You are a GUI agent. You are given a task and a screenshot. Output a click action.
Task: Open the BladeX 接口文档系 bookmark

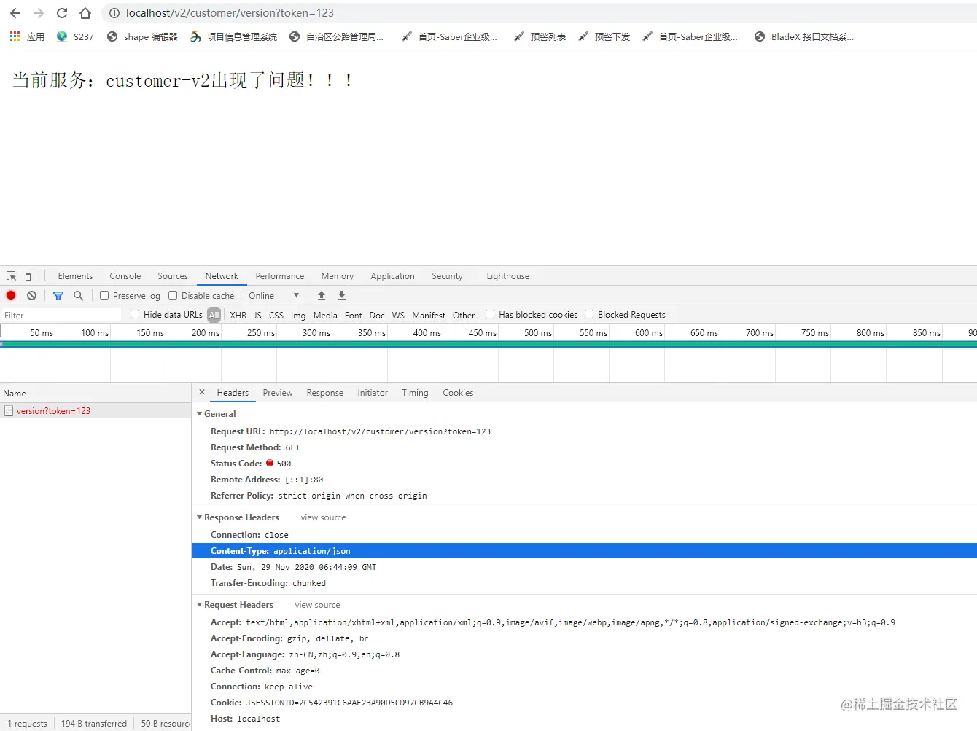click(804, 36)
